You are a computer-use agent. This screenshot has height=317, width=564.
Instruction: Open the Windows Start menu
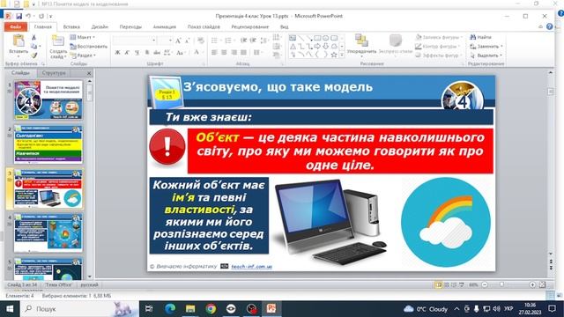[10, 309]
